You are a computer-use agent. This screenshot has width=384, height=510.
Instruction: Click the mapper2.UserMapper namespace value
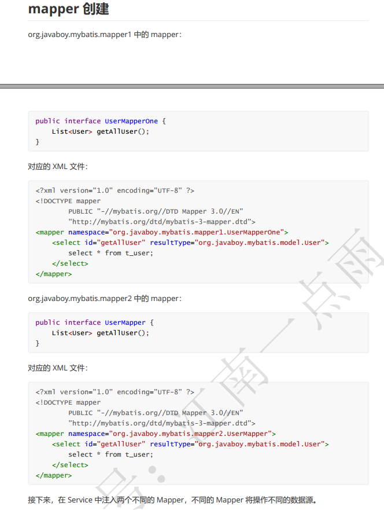tap(190, 434)
